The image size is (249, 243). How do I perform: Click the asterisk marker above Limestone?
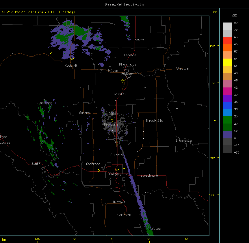(x=44, y=100)
